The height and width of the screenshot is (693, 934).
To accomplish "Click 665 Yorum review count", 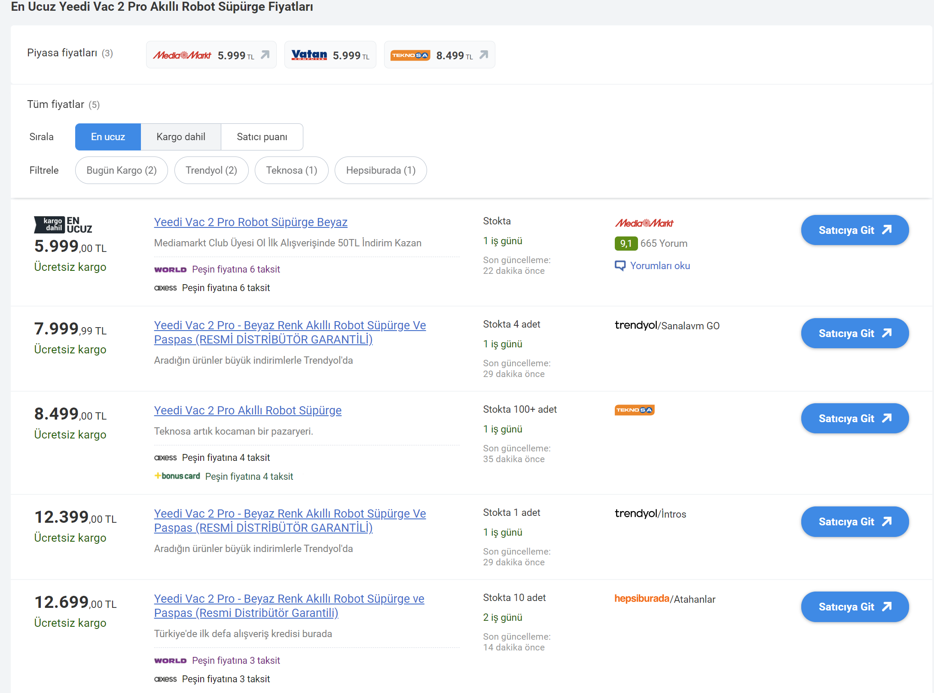I will pos(664,243).
